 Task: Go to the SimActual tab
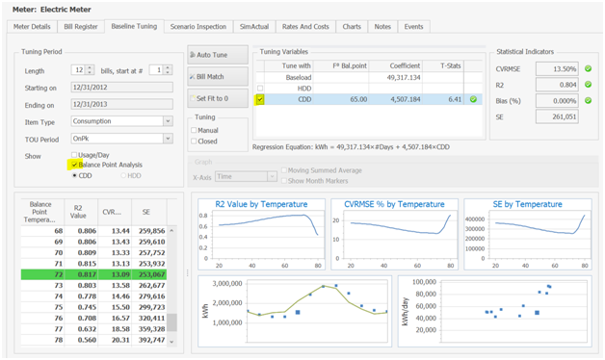(254, 27)
